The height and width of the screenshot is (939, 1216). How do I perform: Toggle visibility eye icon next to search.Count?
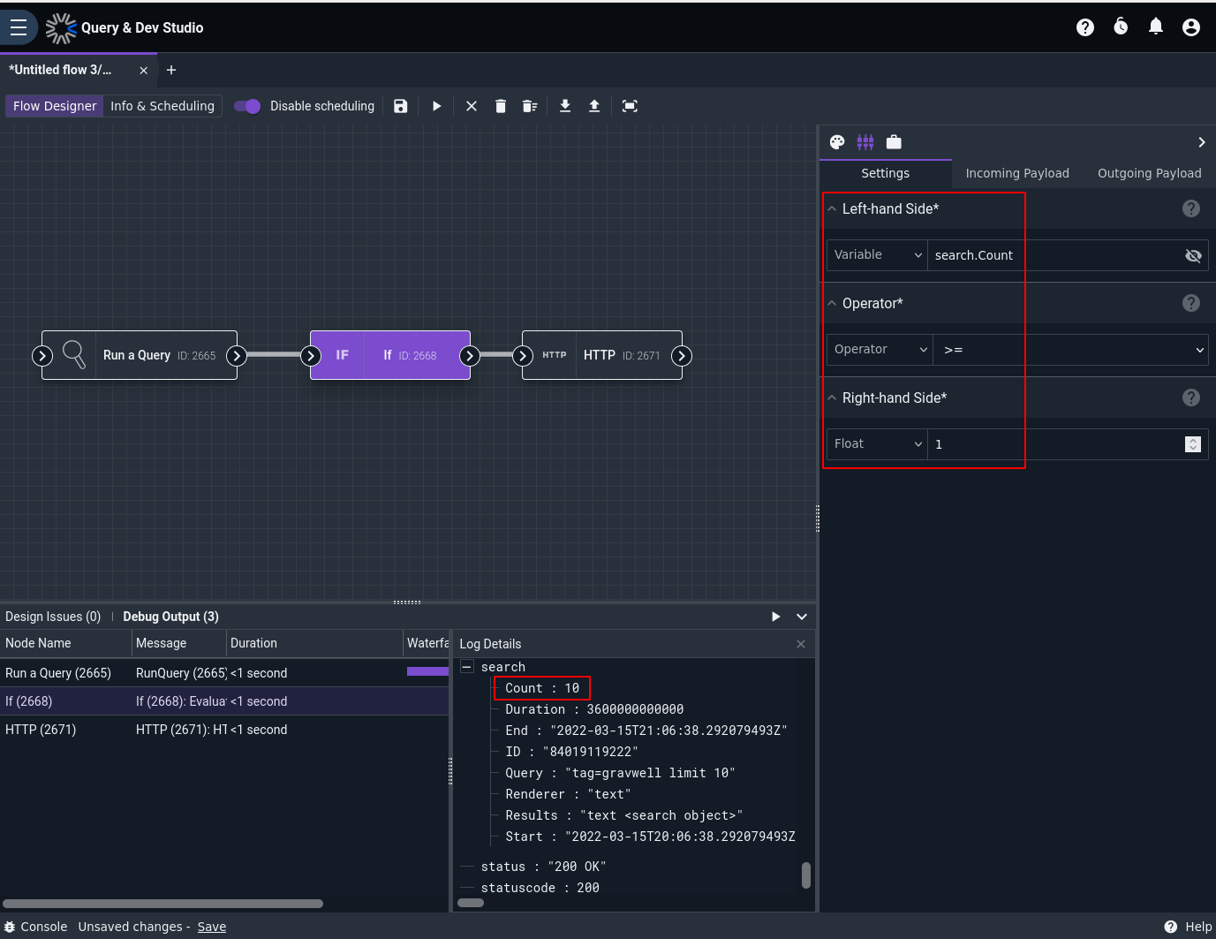[1193, 255]
